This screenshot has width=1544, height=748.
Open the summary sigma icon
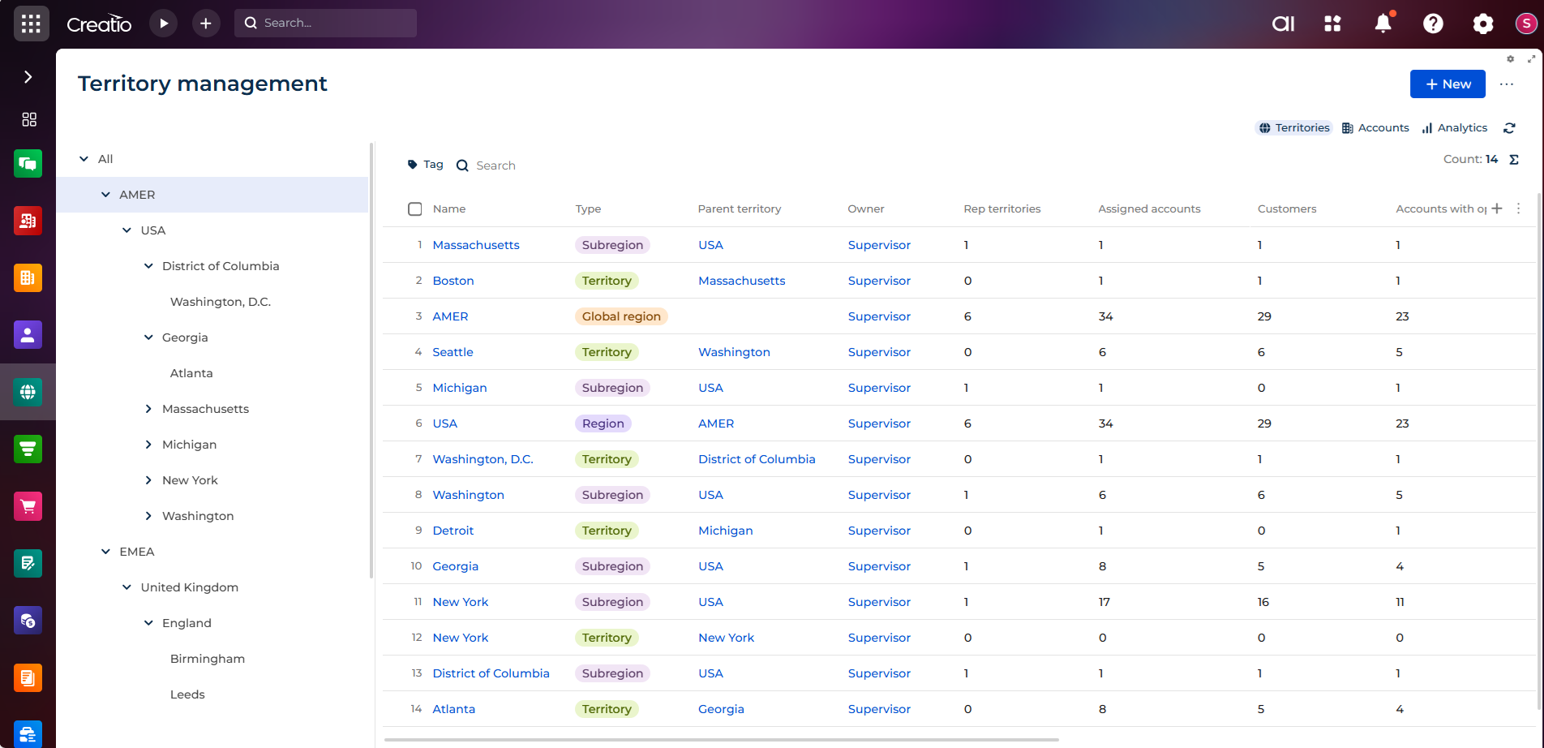click(1514, 160)
